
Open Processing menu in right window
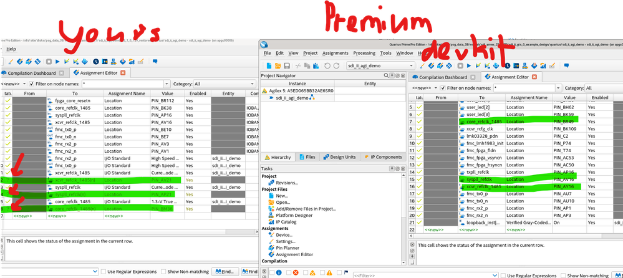tap(364, 53)
